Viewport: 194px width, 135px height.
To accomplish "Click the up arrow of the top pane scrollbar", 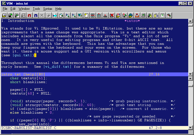I will tap(190, 21).
